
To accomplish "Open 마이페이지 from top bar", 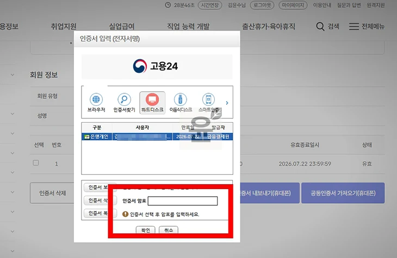I will (293, 5).
